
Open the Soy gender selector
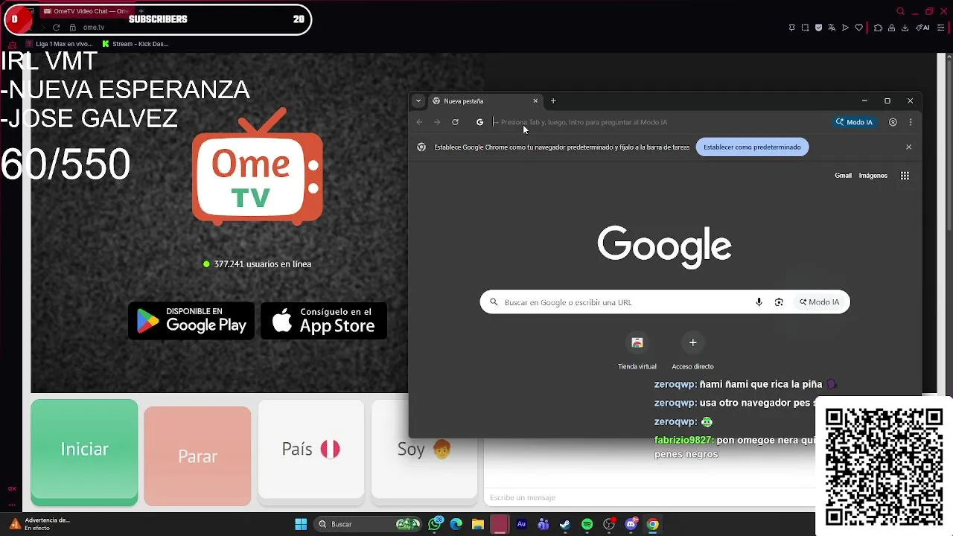[x=424, y=449]
